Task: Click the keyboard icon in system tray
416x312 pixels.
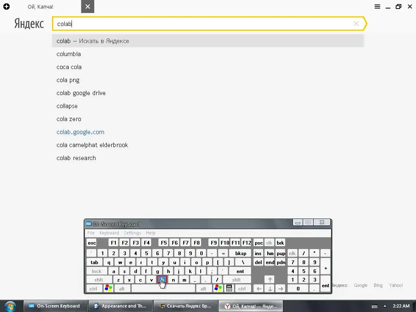Action: pyautogui.click(x=374, y=306)
